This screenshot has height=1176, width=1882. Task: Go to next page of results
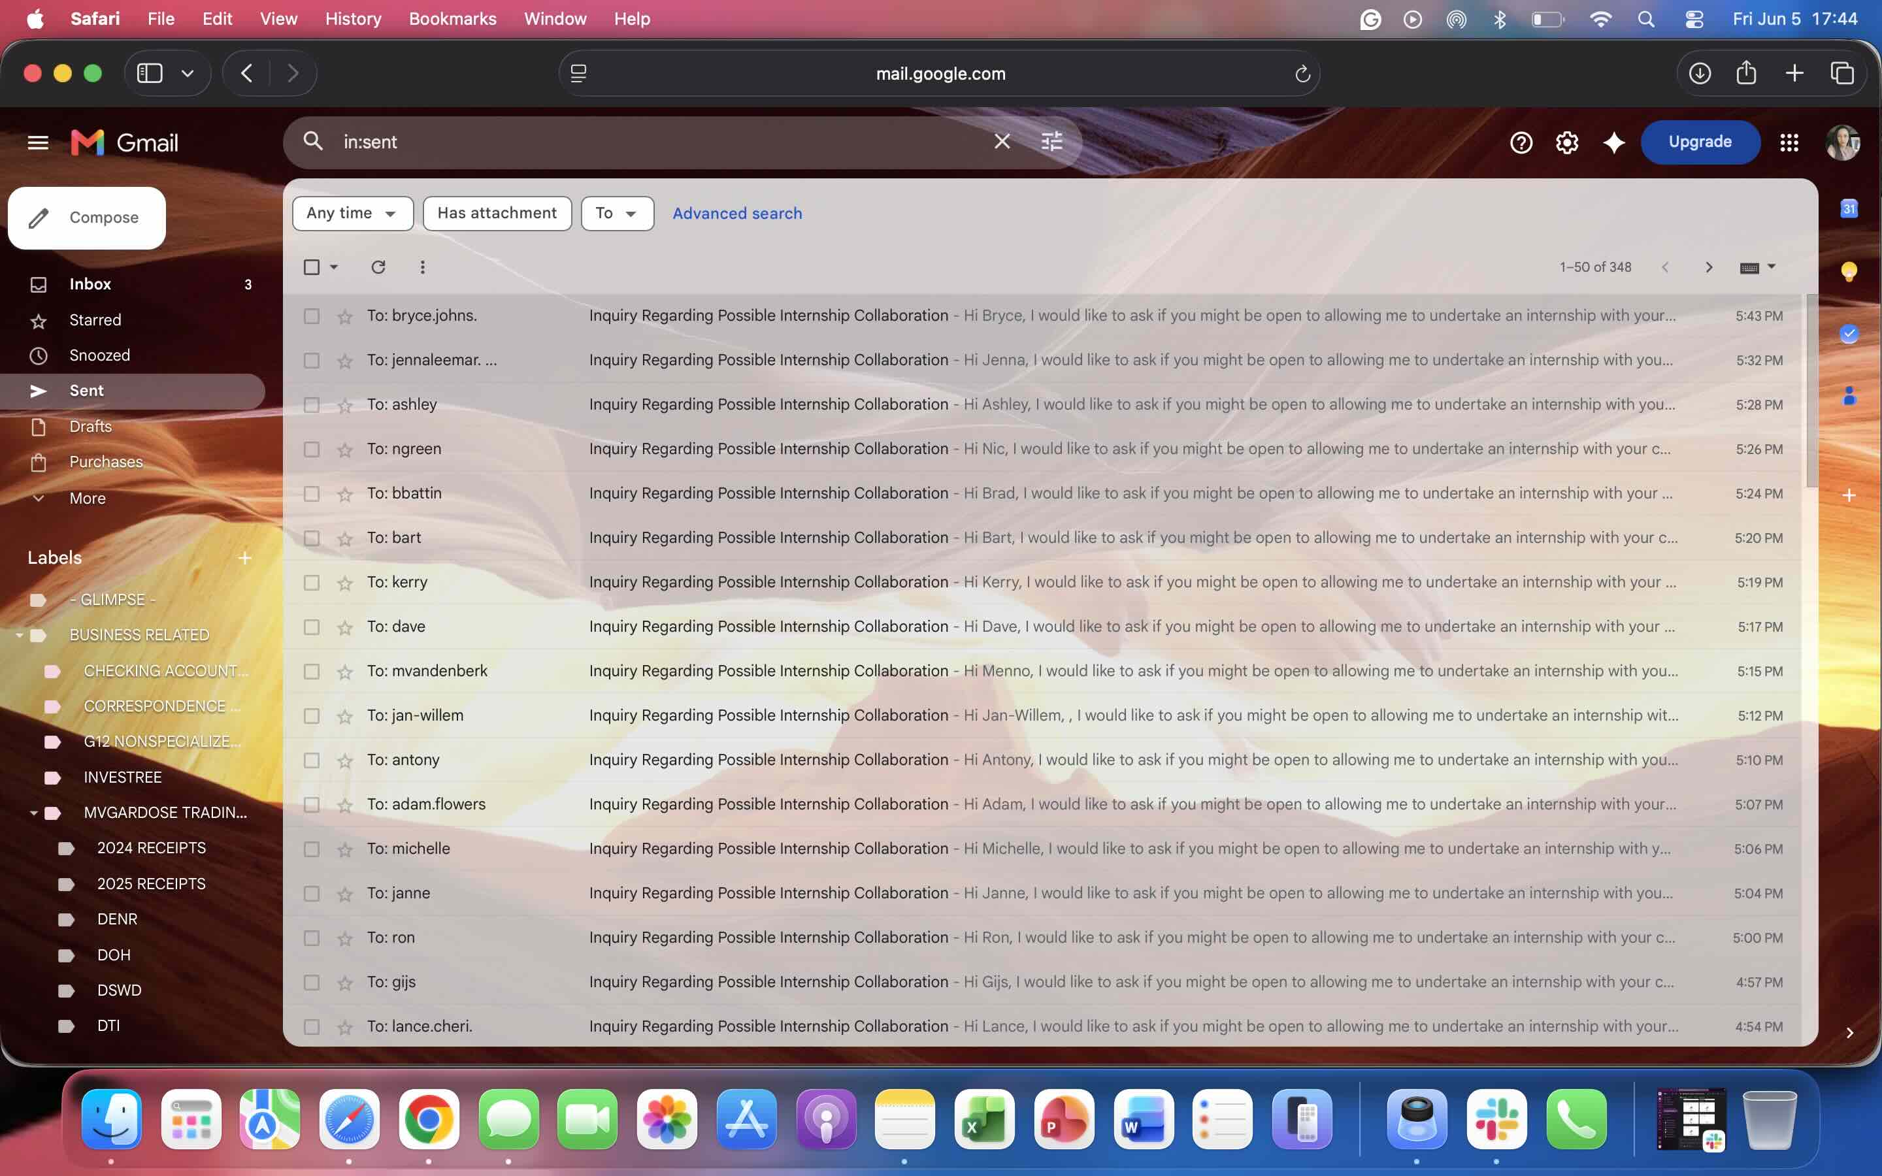coord(1708,267)
